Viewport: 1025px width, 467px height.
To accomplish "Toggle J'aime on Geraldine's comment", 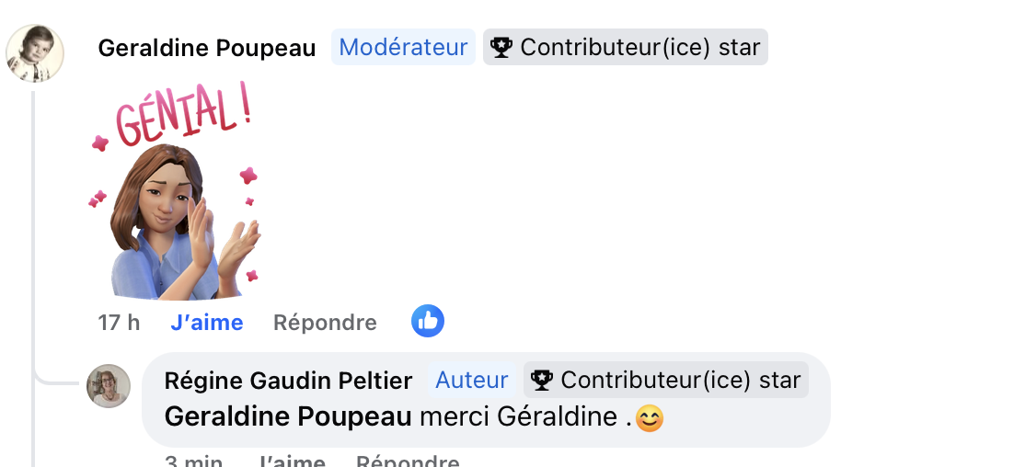I will 207,323.
